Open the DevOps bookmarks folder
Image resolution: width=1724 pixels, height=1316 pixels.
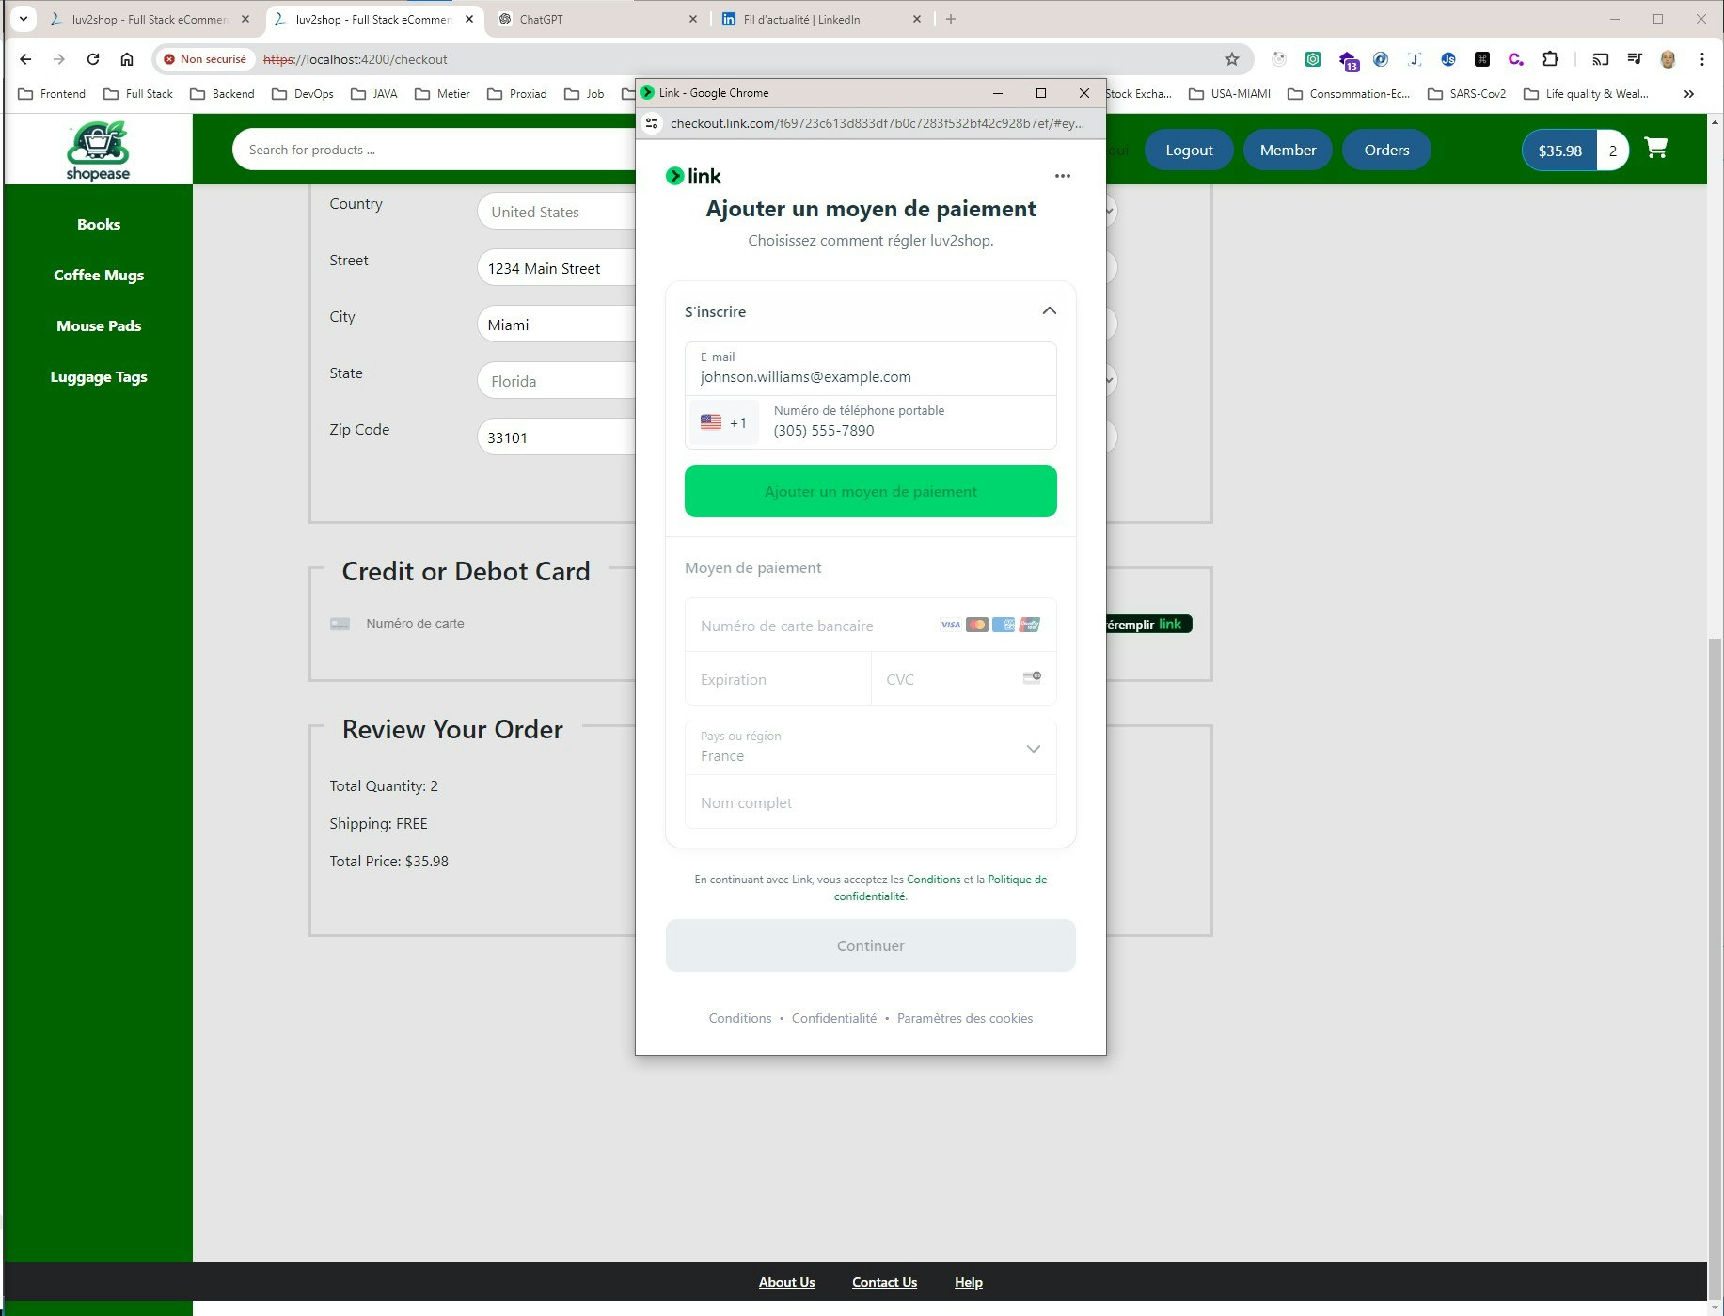click(x=303, y=94)
